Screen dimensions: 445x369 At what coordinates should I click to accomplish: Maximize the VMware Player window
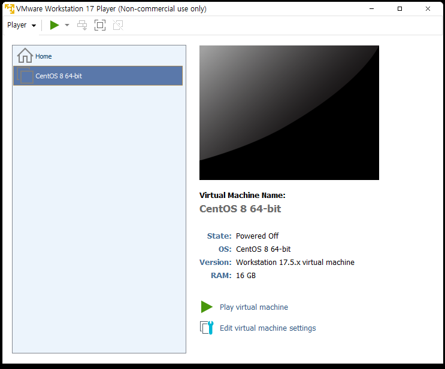click(399, 9)
